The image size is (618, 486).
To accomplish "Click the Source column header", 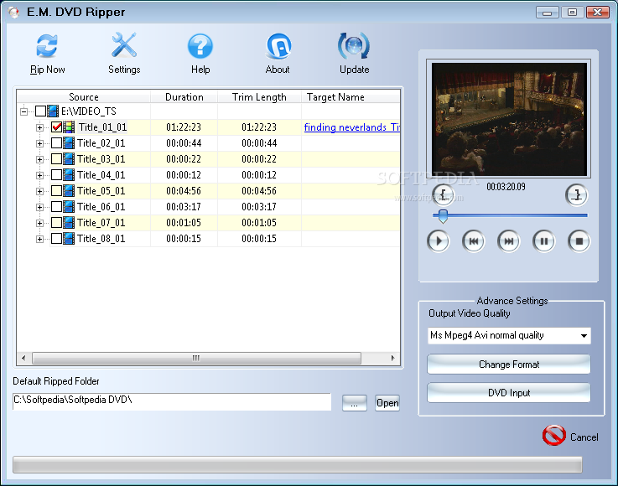I will pos(84,97).
